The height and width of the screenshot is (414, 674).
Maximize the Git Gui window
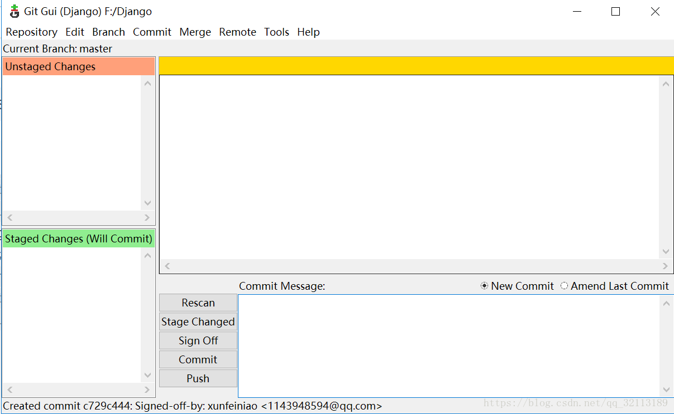[x=615, y=11]
